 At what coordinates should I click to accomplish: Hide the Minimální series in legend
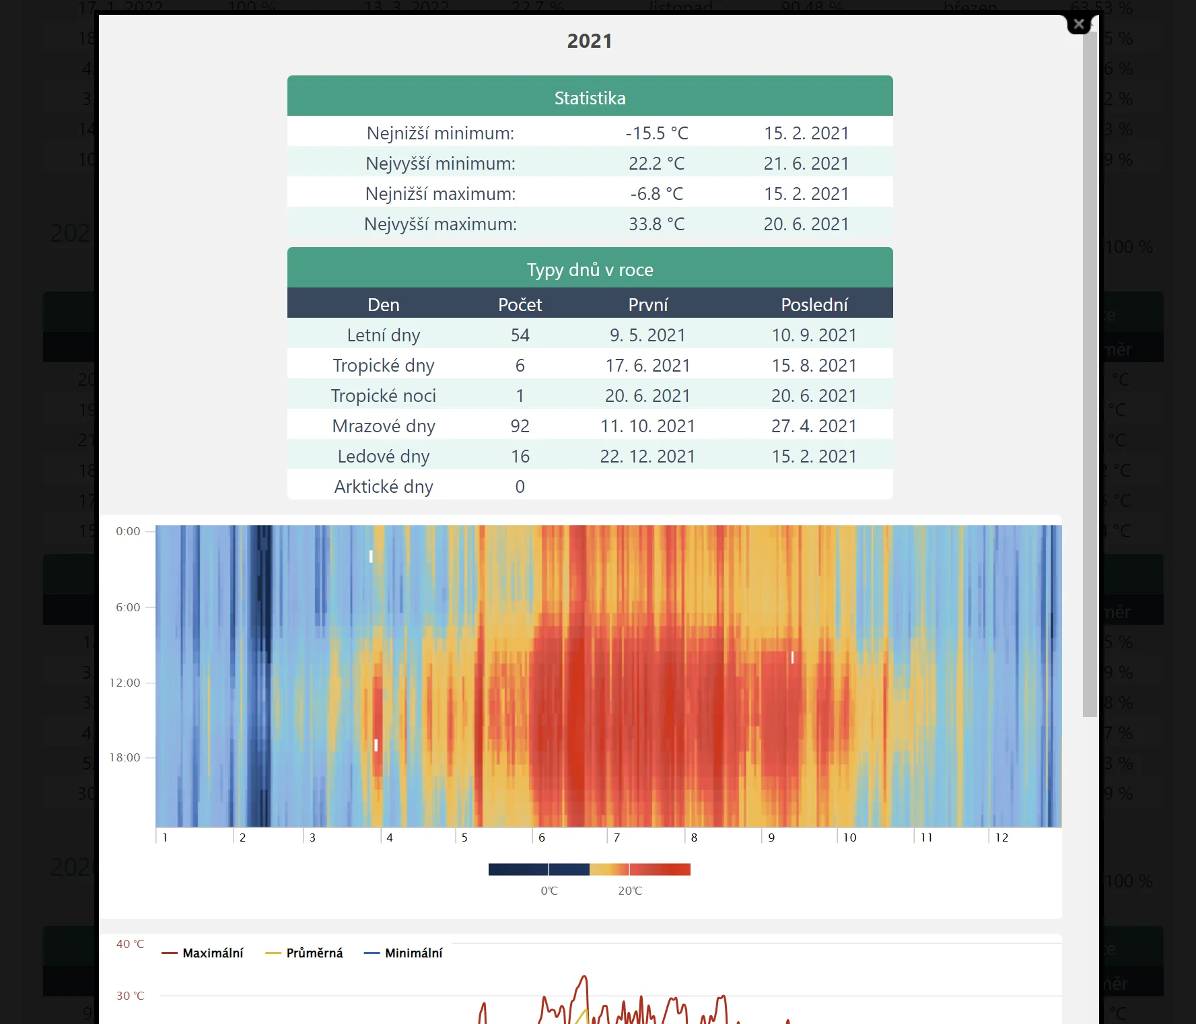(x=403, y=953)
